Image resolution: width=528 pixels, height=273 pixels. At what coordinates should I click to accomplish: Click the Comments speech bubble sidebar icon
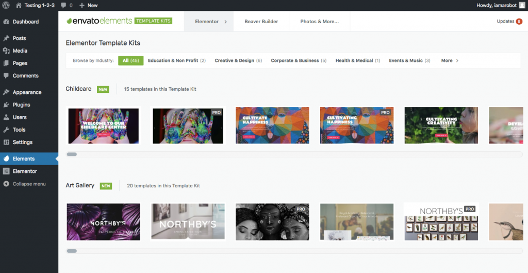[x=6, y=75]
